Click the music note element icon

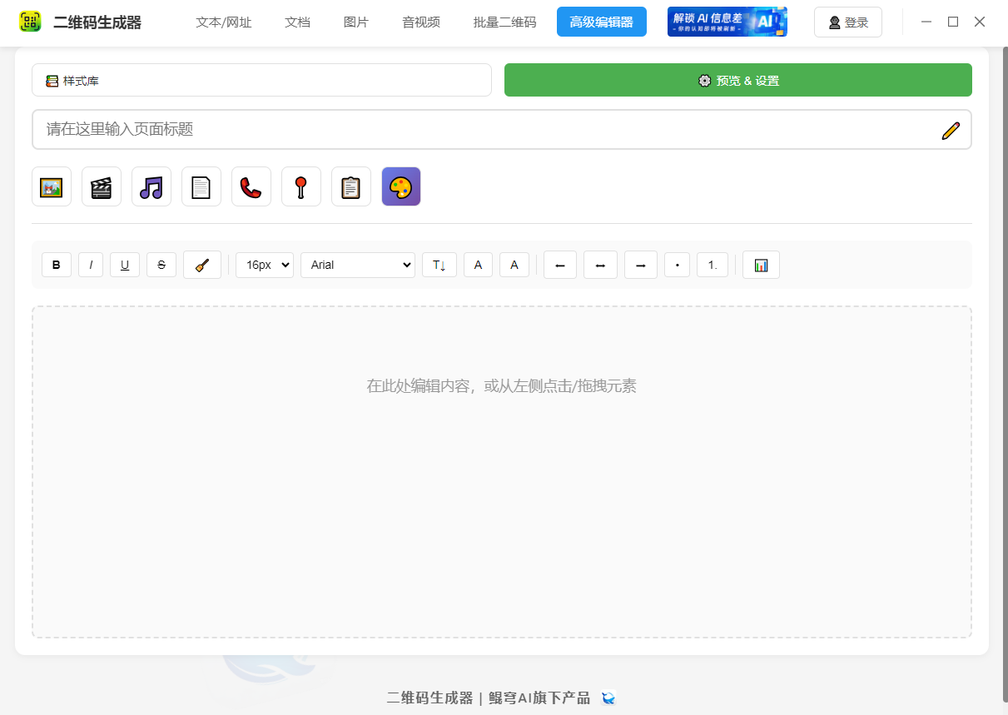pyautogui.click(x=151, y=186)
